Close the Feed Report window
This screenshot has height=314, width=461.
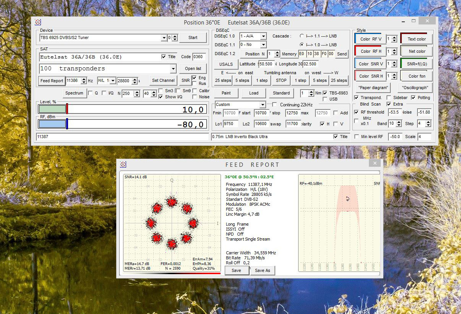tap(373, 163)
